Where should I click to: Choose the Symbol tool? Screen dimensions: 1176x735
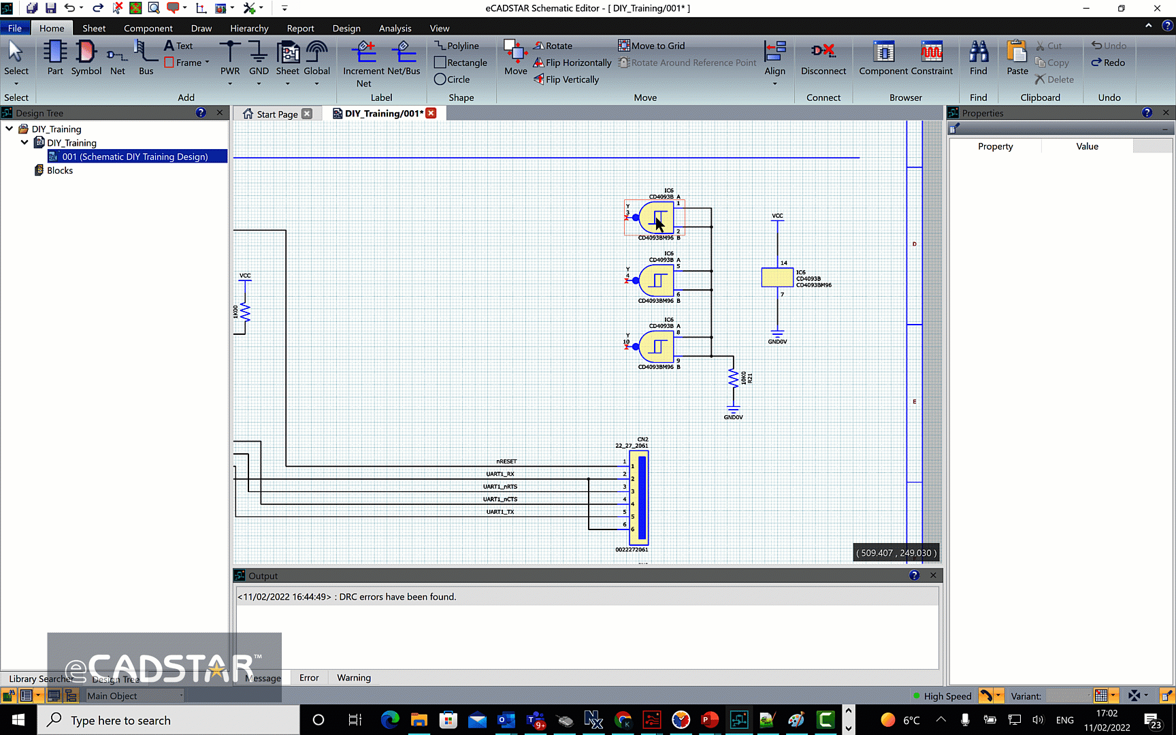click(86, 58)
